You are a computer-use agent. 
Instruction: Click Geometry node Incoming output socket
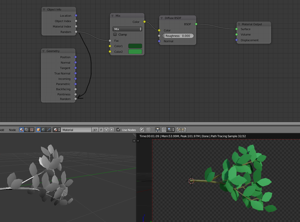[75, 79]
